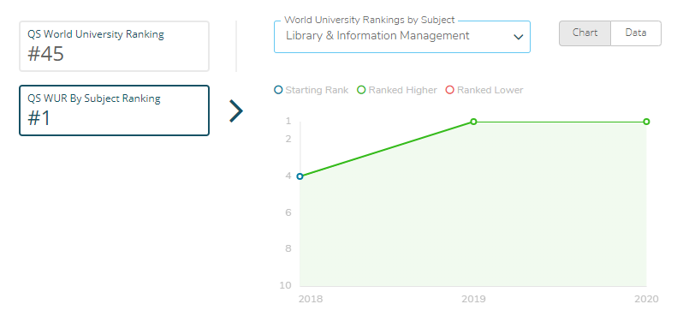This screenshot has height=322, width=677.
Task: Click the #45 ranking value
Action: [x=45, y=55]
